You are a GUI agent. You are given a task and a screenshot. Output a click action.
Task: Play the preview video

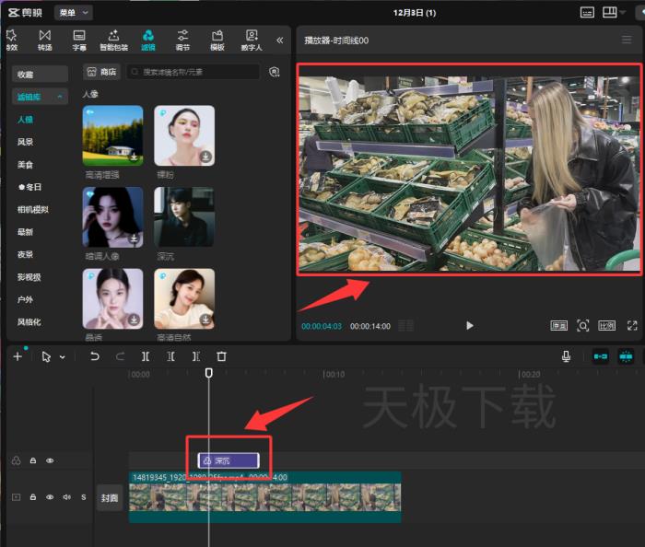470,325
